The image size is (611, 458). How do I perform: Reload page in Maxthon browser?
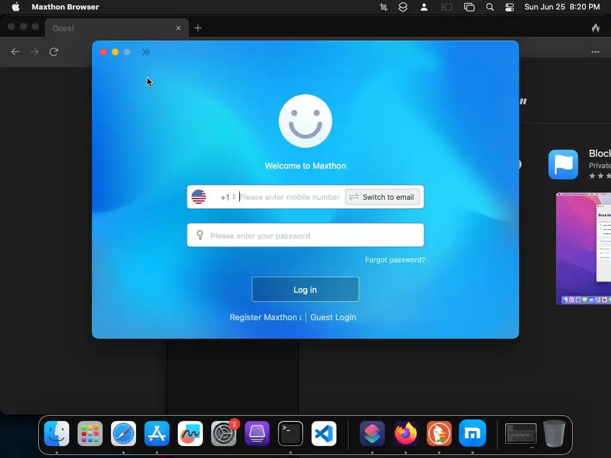point(54,52)
